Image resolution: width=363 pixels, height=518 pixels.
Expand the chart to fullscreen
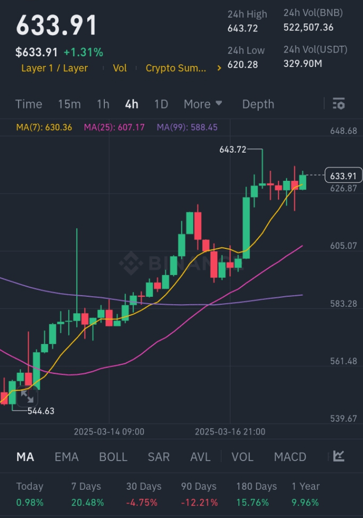pyautogui.click(x=27, y=396)
